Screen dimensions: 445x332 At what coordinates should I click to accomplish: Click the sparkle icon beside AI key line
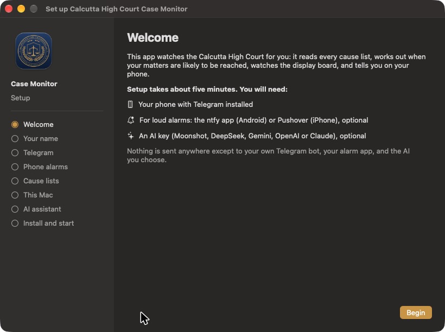[131, 136]
